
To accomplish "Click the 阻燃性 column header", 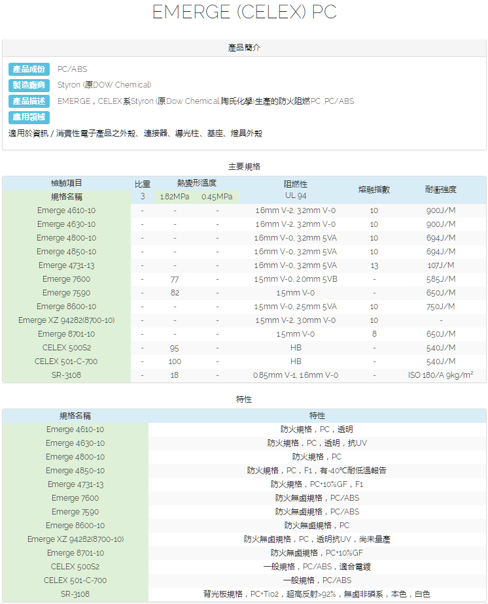I will 296,184.
